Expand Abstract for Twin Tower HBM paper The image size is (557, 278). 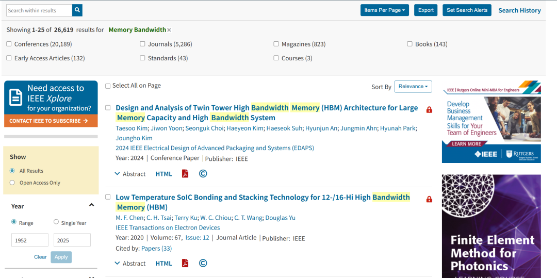pos(130,174)
